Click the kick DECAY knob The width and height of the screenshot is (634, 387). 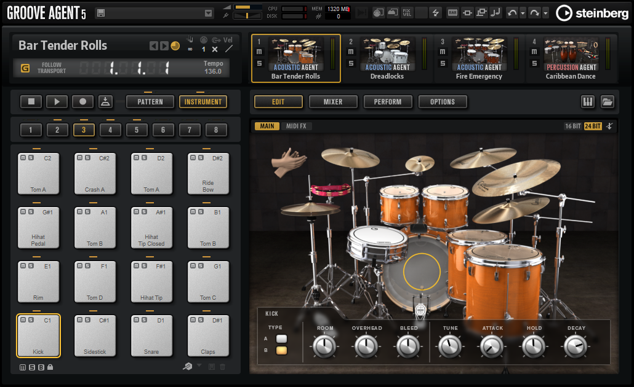[576, 346]
